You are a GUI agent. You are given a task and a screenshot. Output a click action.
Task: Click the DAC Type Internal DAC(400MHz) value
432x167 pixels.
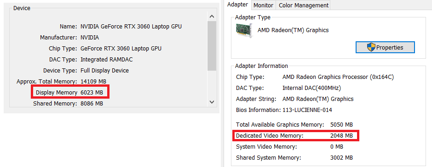tap(312, 88)
